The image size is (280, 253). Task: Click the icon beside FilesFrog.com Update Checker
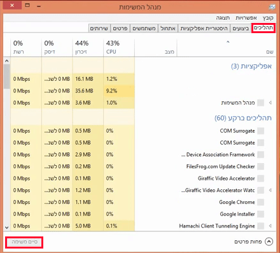point(260,166)
